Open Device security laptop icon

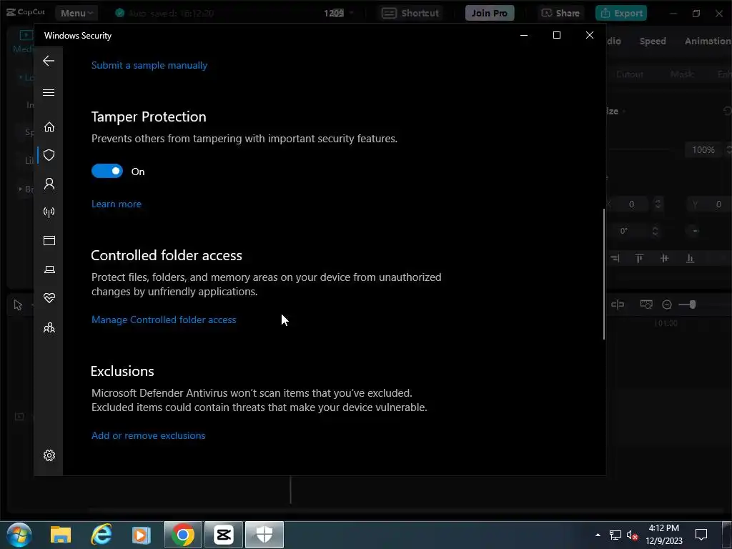coord(49,269)
